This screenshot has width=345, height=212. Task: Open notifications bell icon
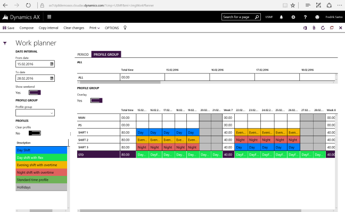(x=281, y=17)
